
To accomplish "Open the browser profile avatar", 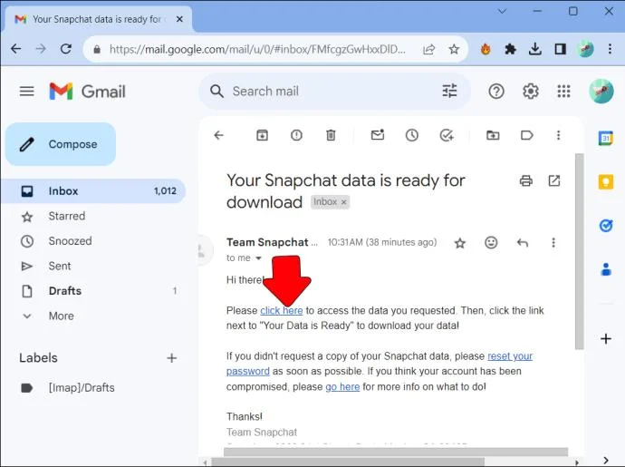I will pos(585,49).
